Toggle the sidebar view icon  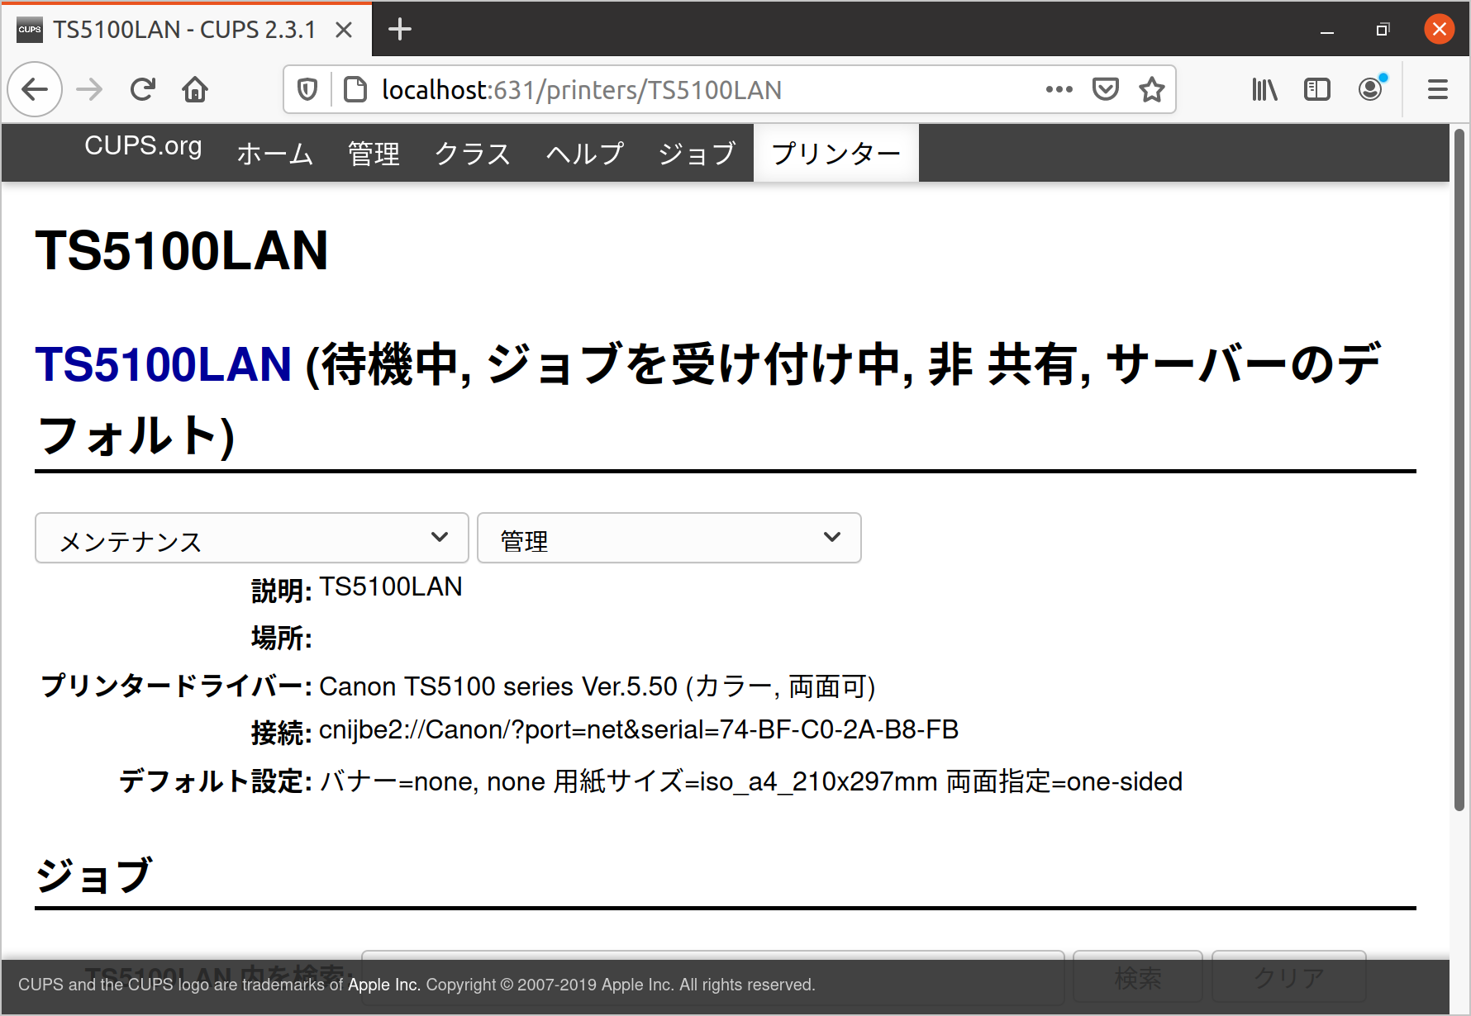[x=1316, y=89]
